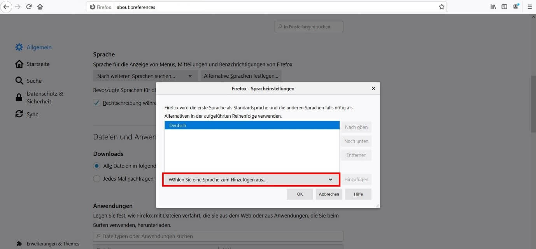Click the forward navigation arrow

(x=18, y=7)
